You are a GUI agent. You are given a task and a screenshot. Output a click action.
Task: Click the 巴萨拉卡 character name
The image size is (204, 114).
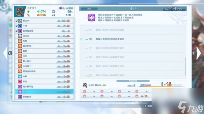coord(31,8)
